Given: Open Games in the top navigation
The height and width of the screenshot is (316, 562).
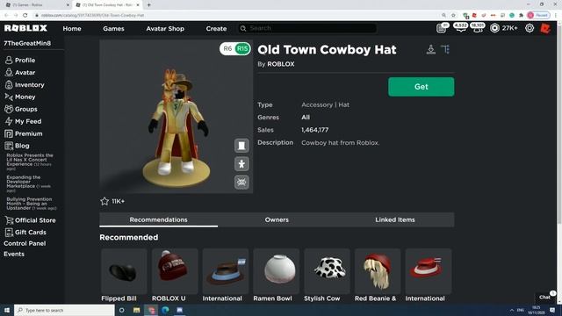Looking at the screenshot, I should tap(113, 29).
